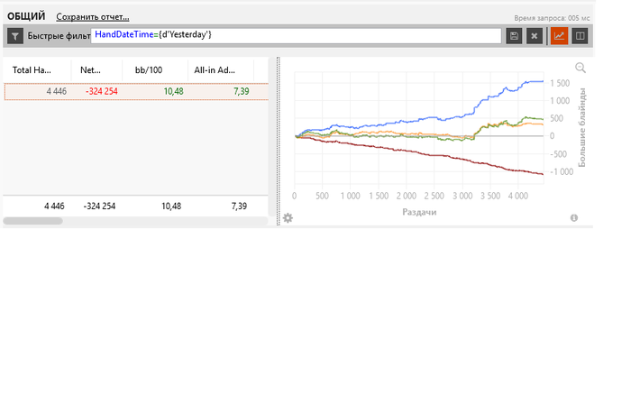Click the totals footer value 10,48
Screen dimensions: 631x395
(x=171, y=207)
